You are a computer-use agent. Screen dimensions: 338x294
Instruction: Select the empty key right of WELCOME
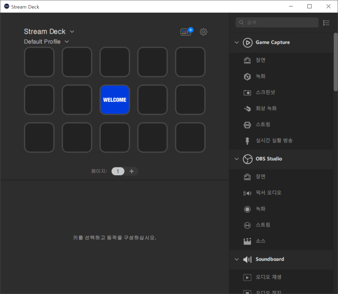(152, 100)
